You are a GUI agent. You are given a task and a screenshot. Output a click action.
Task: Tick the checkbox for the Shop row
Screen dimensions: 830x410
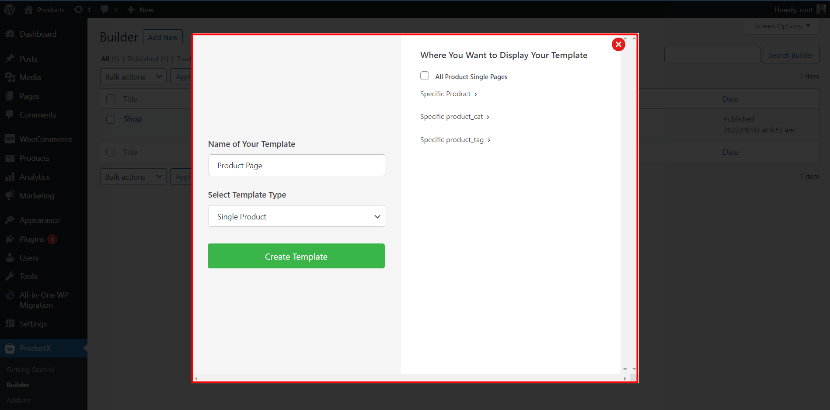pos(111,119)
